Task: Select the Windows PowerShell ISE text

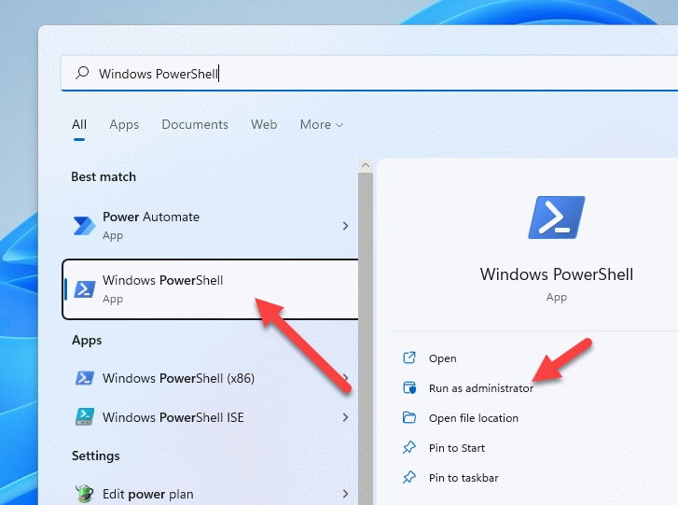Action: point(173,417)
